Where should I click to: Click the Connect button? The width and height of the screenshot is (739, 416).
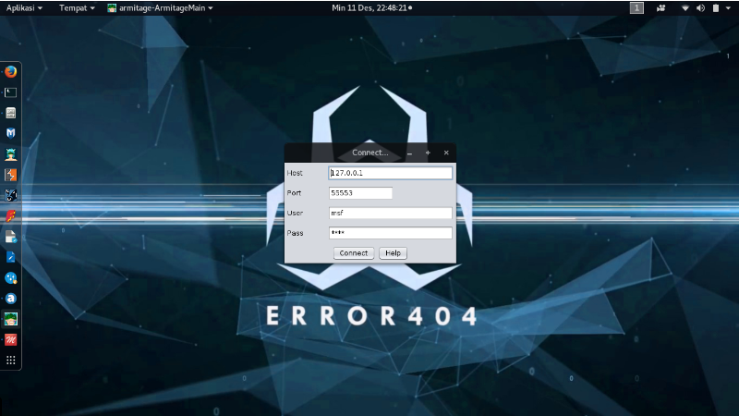point(354,253)
